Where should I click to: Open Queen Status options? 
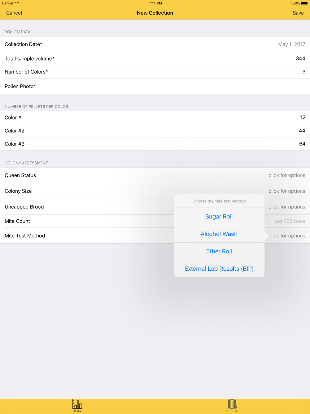pyautogui.click(x=286, y=175)
